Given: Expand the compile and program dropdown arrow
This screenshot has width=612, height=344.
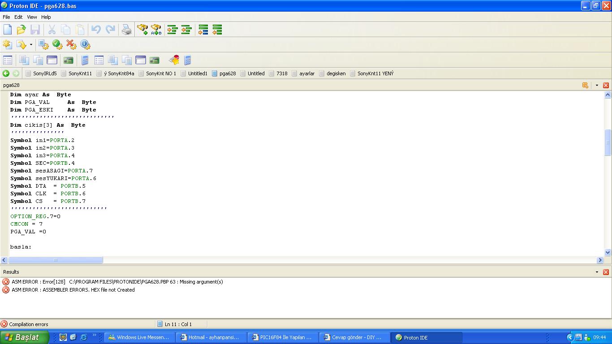Looking at the screenshot, I should (x=31, y=45).
